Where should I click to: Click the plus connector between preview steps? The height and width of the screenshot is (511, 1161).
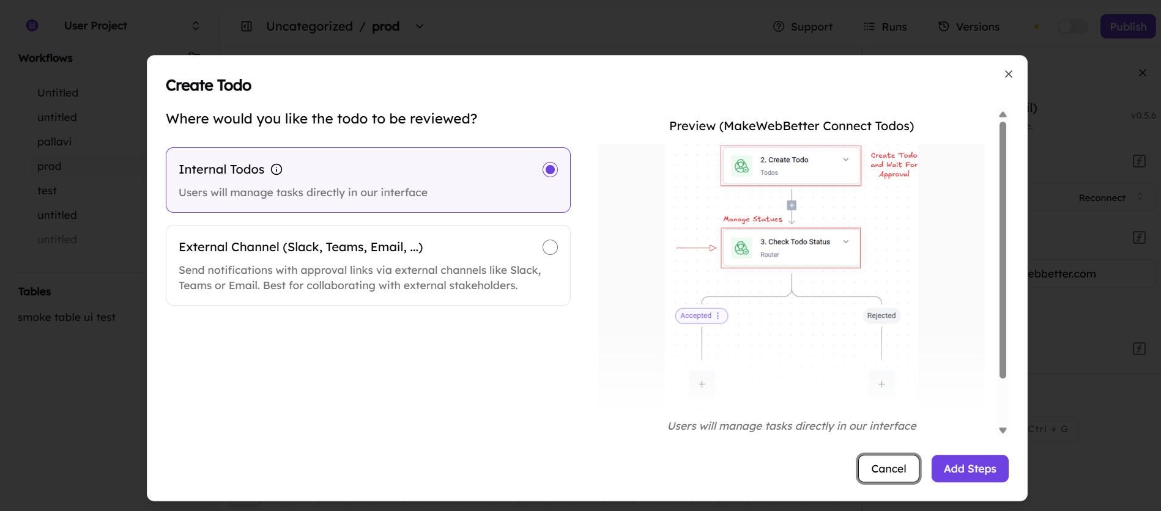click(x=792, y=205)
